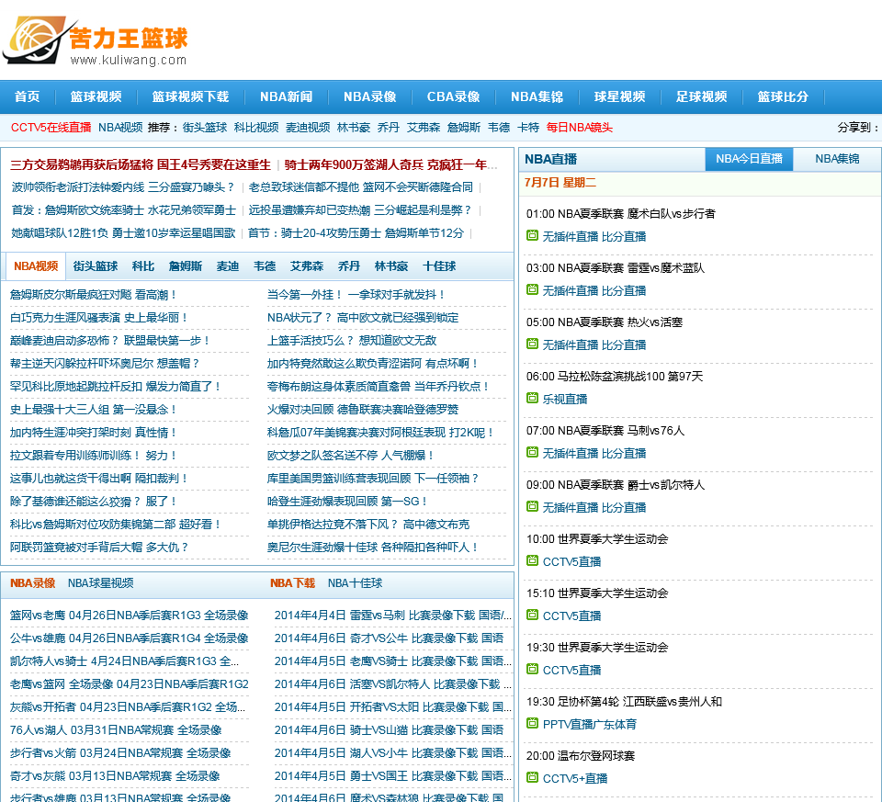Screen dimensions: 882x802
Task: Open 足球视频 navigation item
Action: coord(701,96)
